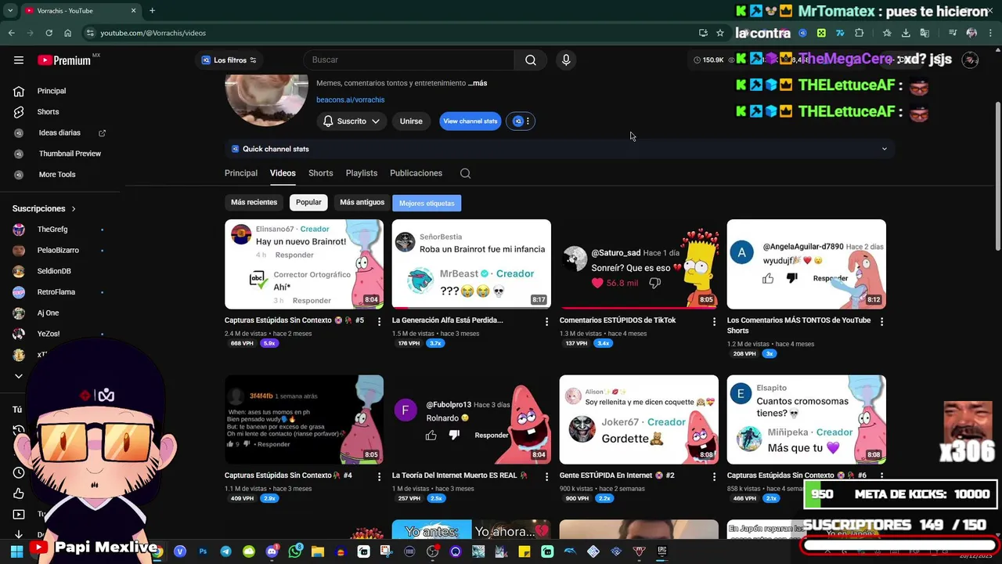Open options for La Teoría Del Internet Muerto
The height and width of the screenshot is (564, 1002).
pyautogui.click(x=546, y=477)
